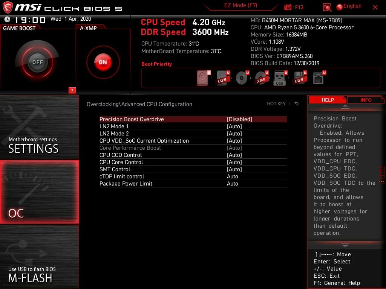Toggle the A-XMP ON button
Viewport: 386px width, 289px height.
coord(103,62)
